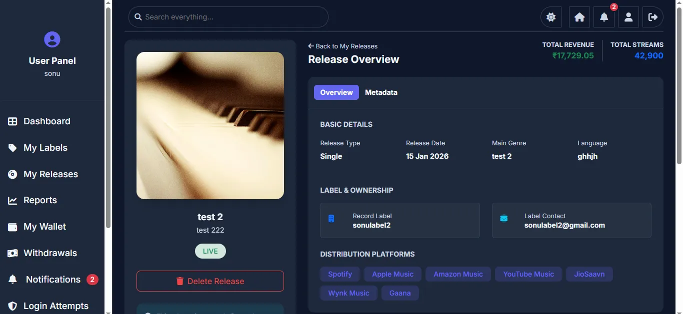Click the release date 15 Jan 2026
The image size is (683, 314).
427,156
